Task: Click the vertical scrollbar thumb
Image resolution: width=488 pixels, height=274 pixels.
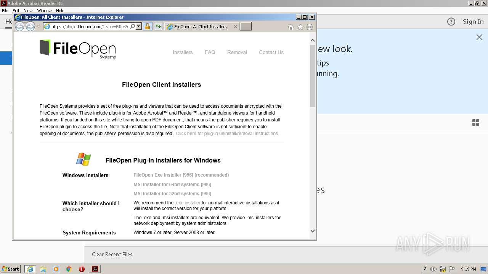Action: [313, 75]
